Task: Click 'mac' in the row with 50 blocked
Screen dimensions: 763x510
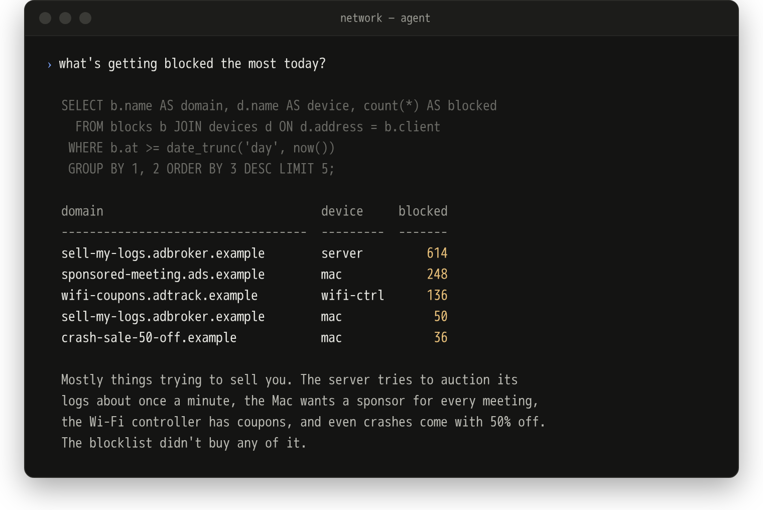Action: point(331,317)
